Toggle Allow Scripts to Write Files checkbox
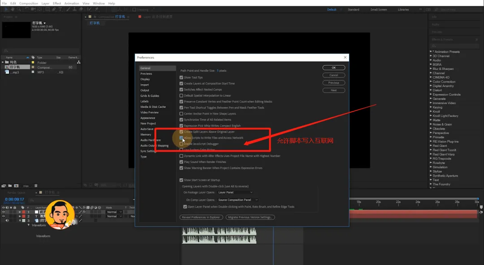The height and width of the screenshot is (265, 484). coord(181,138)
